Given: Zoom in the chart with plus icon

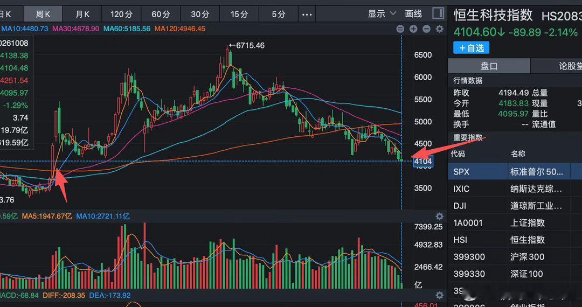Looking at the screenshot, I should pos(413,29).
